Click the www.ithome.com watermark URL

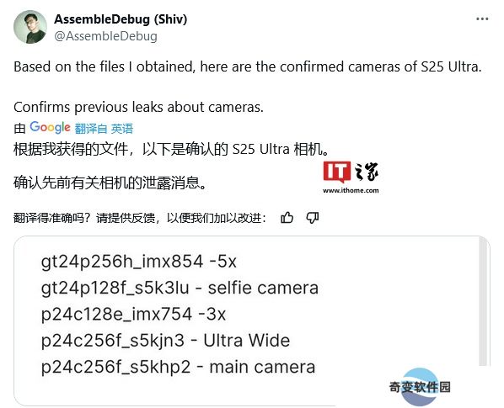[351, 190]
